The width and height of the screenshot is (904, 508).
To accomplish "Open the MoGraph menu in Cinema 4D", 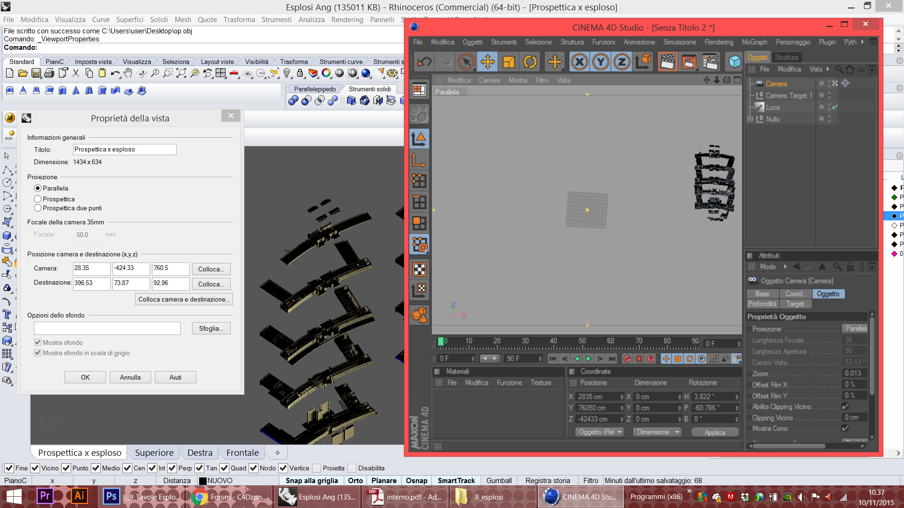I will point(754,42).
